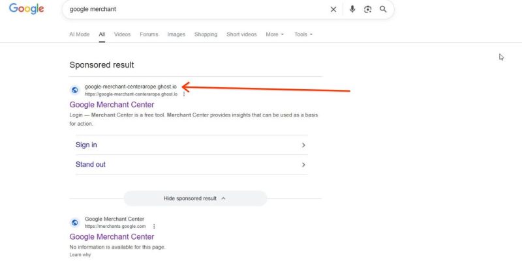
Task: Go to the Shopping tab
Action: coord(206,35)
